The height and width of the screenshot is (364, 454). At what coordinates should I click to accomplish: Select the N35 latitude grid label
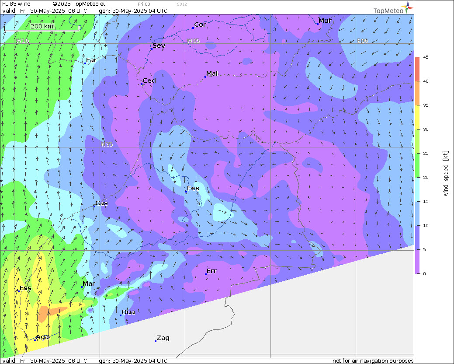click(107, 144)
